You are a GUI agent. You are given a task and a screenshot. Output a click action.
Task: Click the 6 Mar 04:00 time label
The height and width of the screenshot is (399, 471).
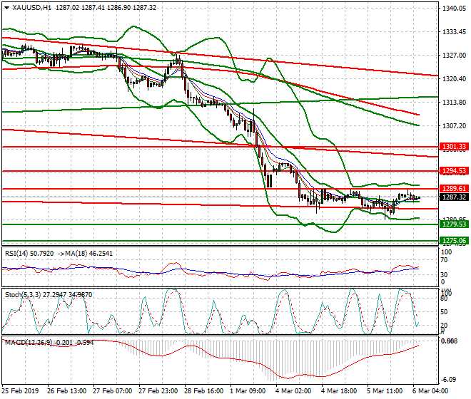coord(430,391)
